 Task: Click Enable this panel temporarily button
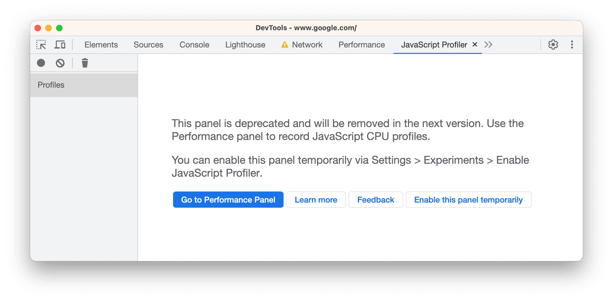[468, 199]
